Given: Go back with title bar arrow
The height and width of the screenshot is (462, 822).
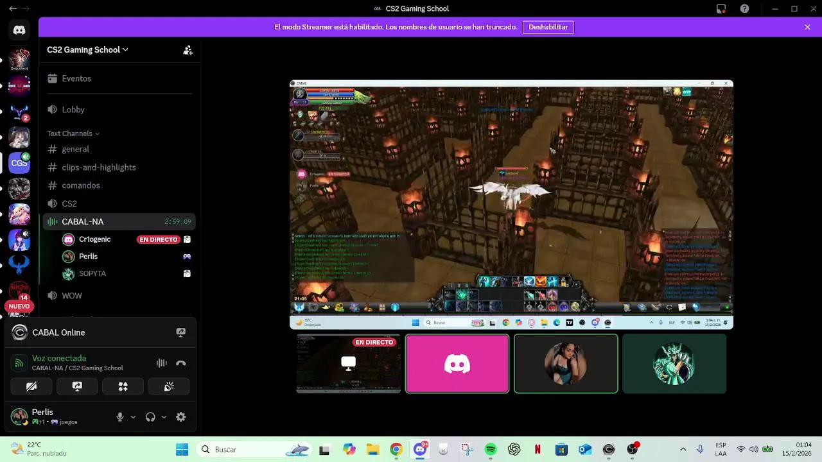Looking at the screenshot, I should pos(12,9).
